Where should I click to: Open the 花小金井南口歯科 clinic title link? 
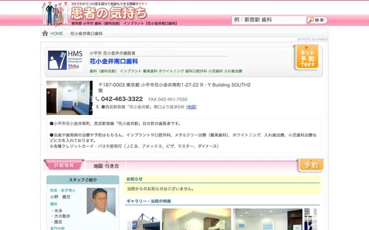click(x=114, y=62)
